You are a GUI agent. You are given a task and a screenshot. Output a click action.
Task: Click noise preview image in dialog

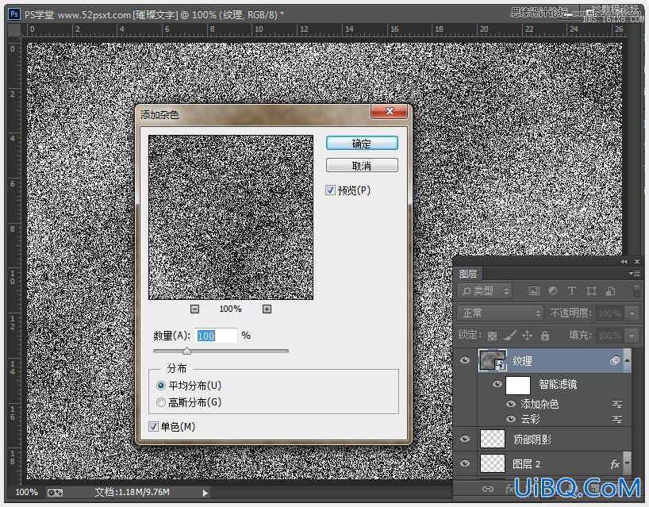231,217
